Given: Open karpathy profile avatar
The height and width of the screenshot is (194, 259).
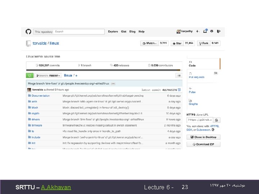Looking at the screenshot, I should [x=178, y=31].
